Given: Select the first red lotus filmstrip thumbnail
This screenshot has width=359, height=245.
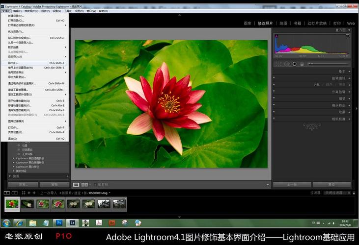Looking at the screenshot, I should (x=12, y=204).
